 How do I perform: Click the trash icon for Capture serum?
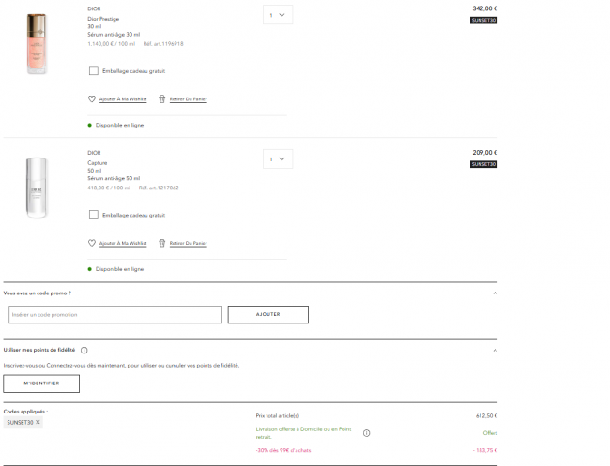161,243
